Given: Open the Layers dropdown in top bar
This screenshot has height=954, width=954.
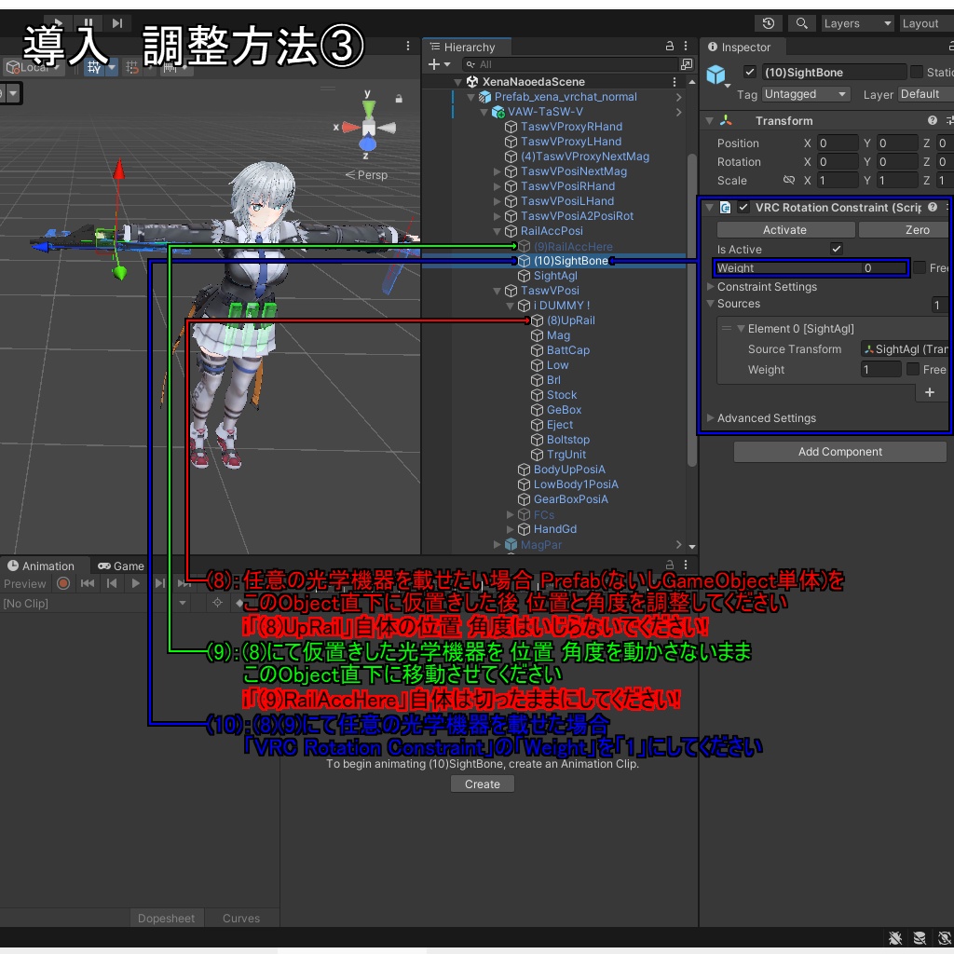Looking at the screenshot, I should pos(857,23).
